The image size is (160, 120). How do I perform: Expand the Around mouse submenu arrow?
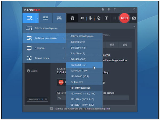(x=64, y=58)
